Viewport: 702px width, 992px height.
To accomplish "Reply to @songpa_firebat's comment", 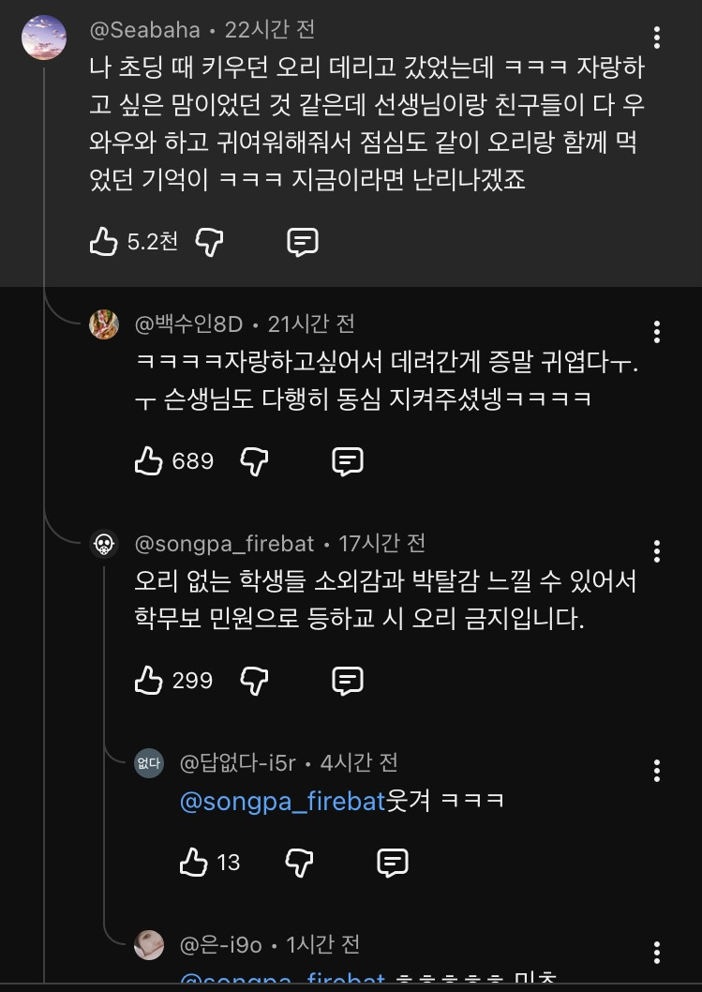I will click(348, 681).
